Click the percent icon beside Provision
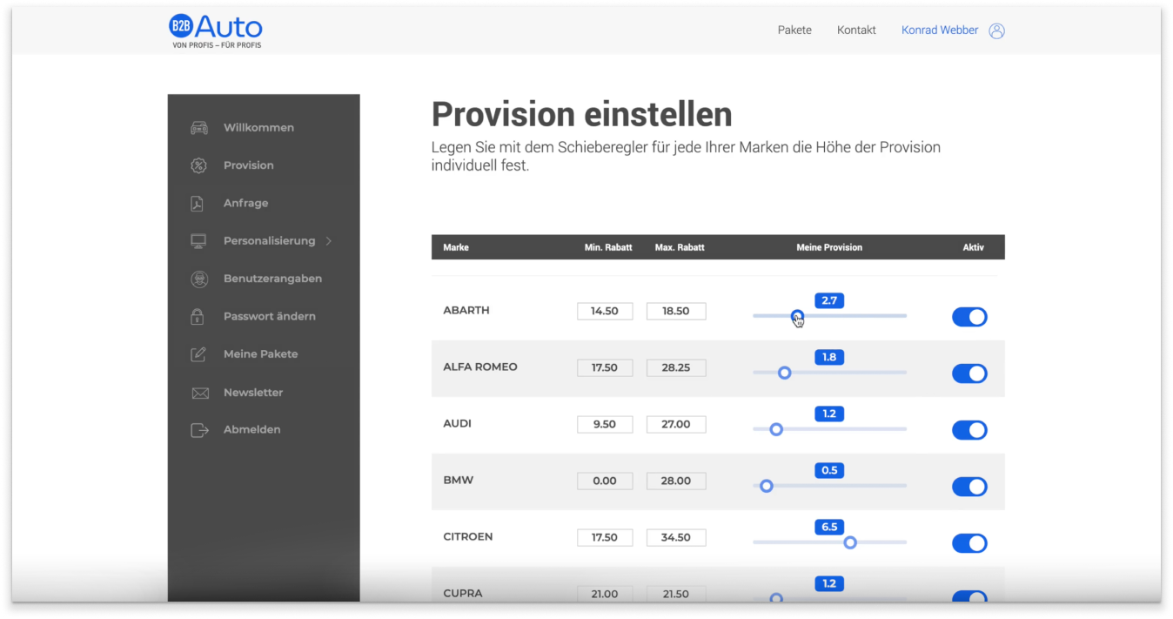The width and height of the screenshot is (1173, 619). [199, 165]
